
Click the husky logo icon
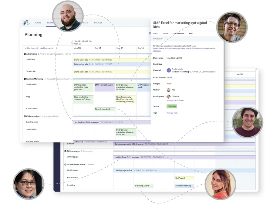click(26, 23)
